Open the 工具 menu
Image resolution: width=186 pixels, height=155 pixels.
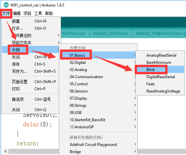click(x=38, y=13)
